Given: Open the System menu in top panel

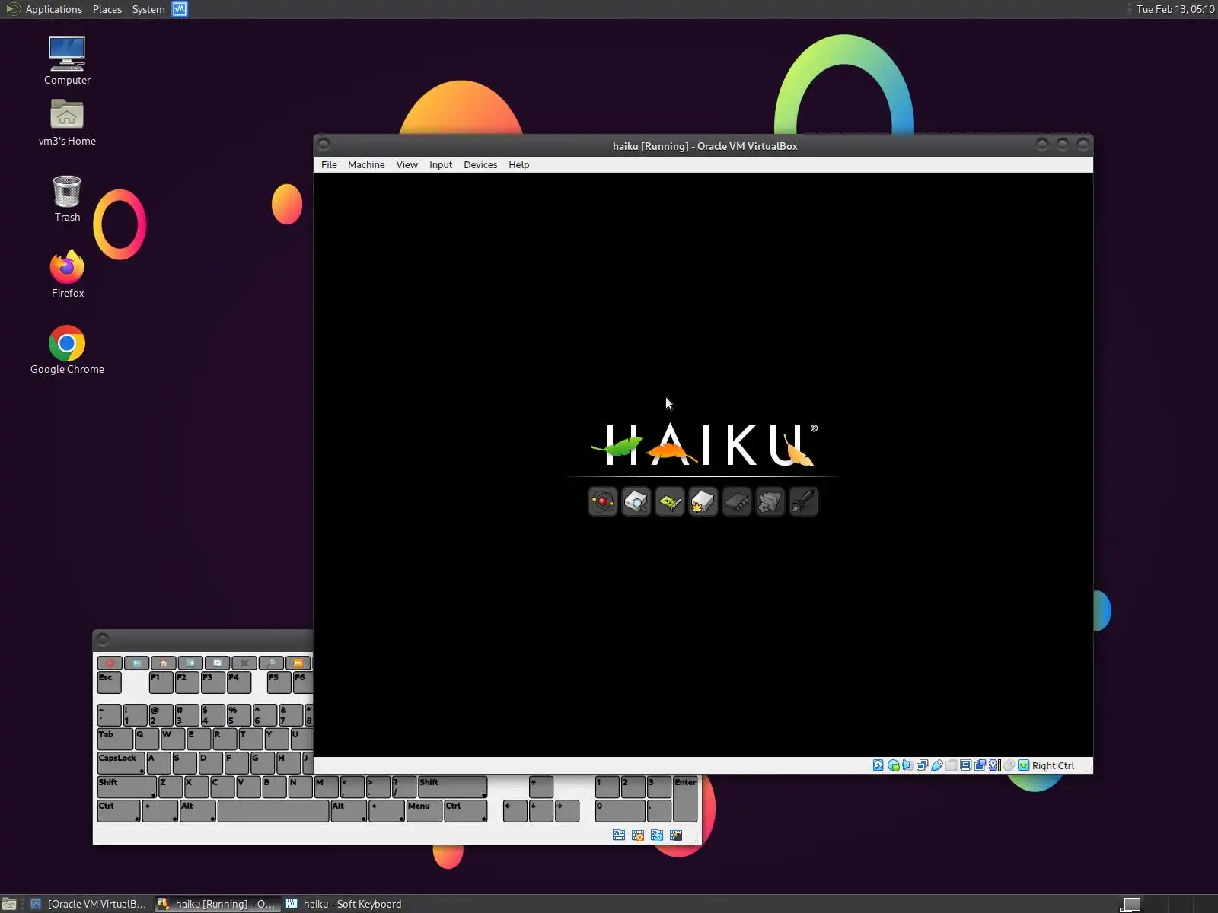Looking at the screenshot, I should (x=148, y=9).
